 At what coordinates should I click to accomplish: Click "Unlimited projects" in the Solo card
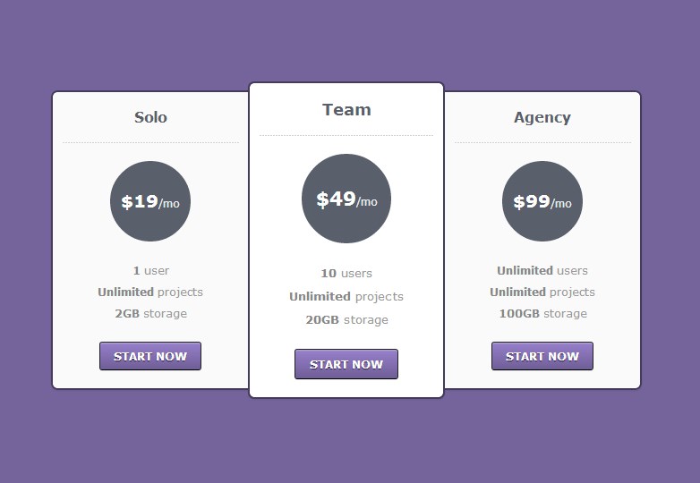pos(150,292)
